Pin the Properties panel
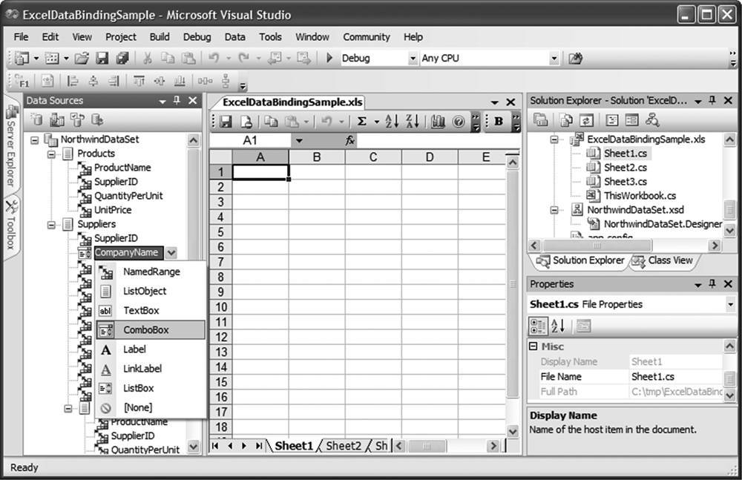This screenshot has width=742, height=480. point(712,284)
